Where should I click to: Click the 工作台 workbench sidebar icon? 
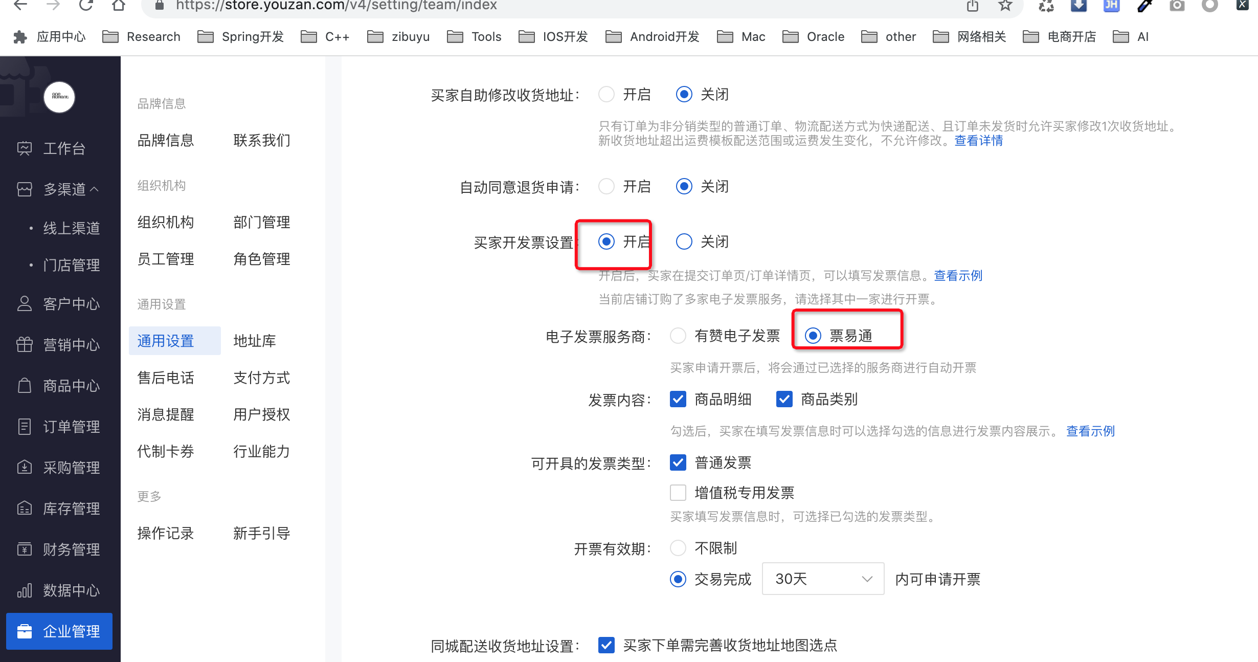coord(24,148)
